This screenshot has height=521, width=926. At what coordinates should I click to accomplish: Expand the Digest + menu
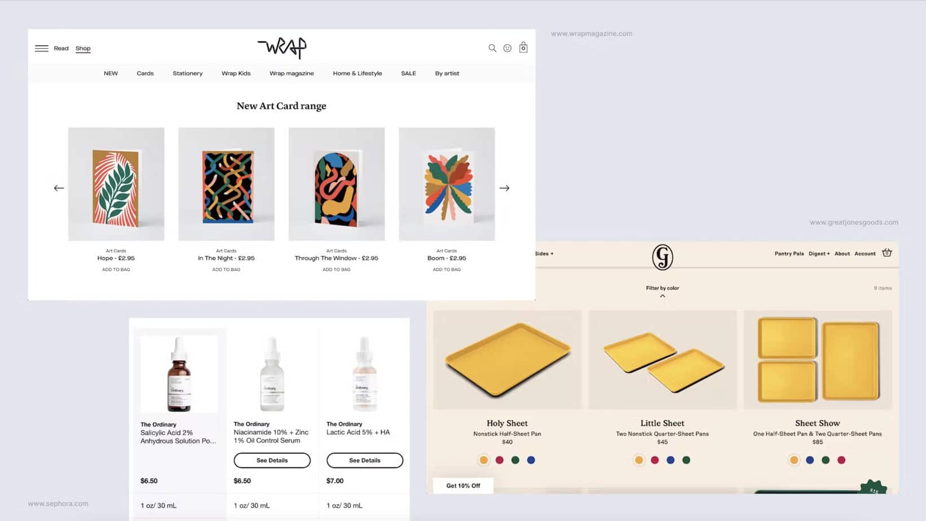pos(819,254)
